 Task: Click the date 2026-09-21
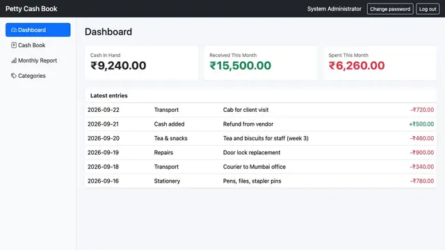(x=103, y=124)
